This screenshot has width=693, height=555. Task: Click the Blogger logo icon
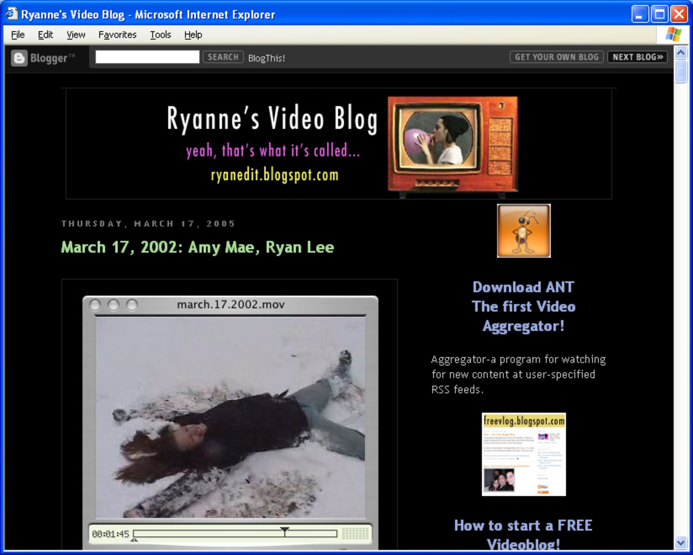(x=19, y=58)
